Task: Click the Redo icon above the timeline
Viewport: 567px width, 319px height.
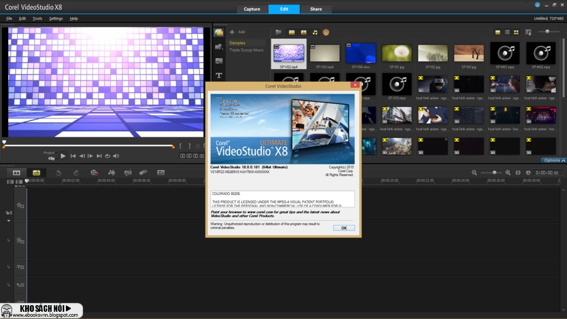Action: tap(77, 173)
